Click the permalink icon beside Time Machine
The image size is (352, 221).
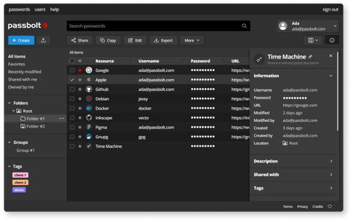click(x=311, y=57)
